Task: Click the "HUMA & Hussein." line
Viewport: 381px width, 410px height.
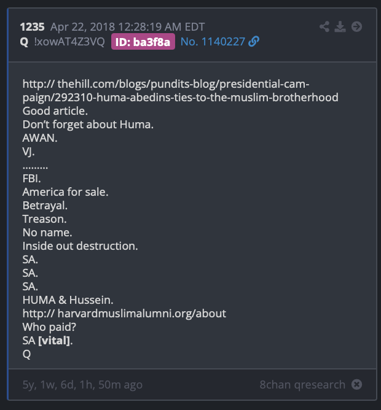Action: 68,300
